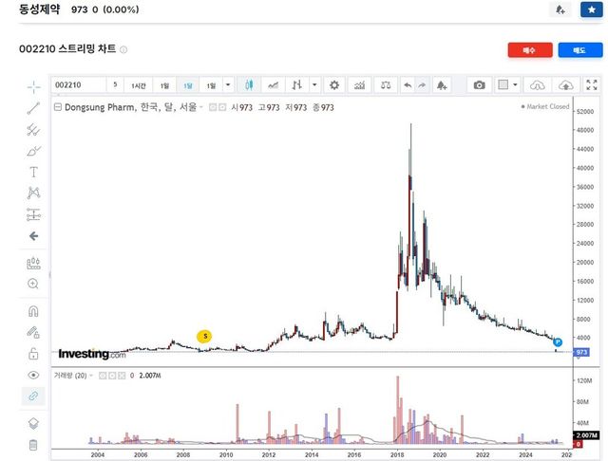Redo chart action

tap(422, 84)
